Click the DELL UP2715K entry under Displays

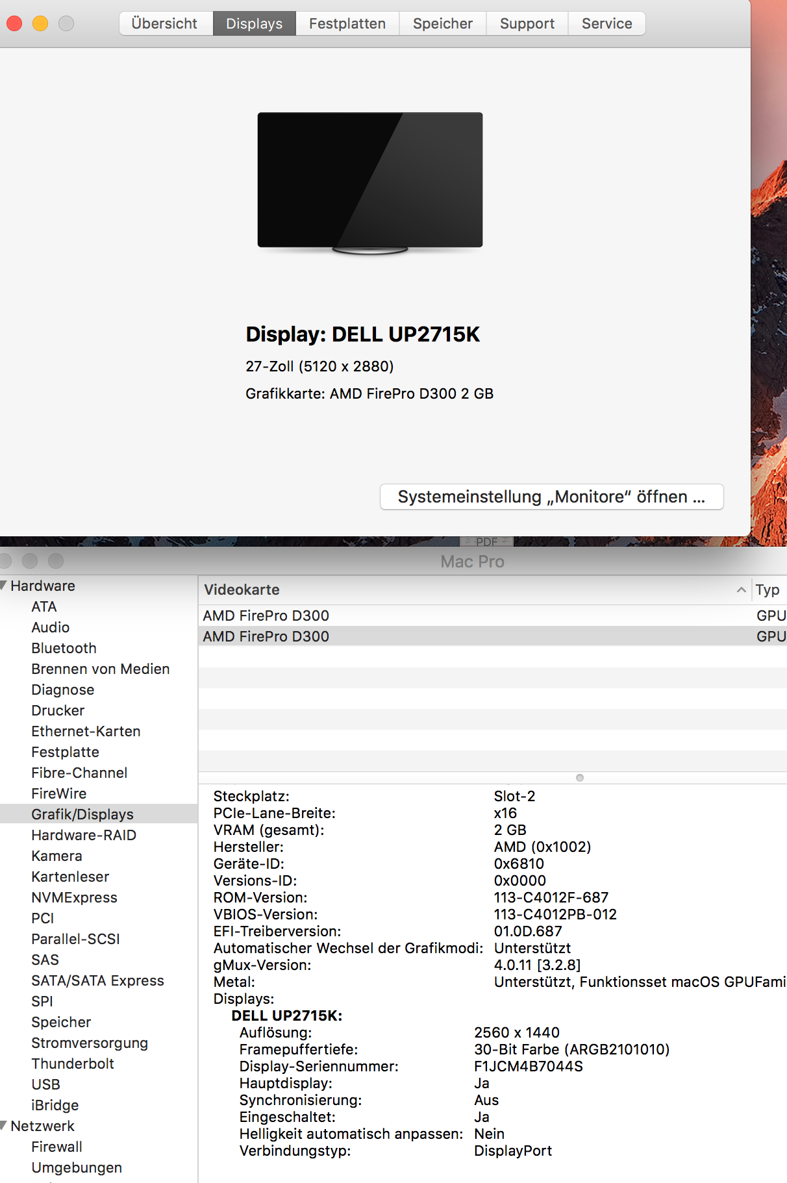(x=287, y=1015)
